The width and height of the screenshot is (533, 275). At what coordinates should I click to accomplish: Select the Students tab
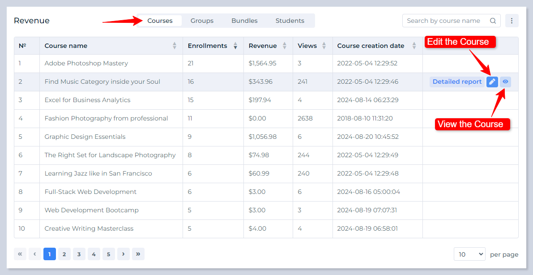[290, 21]
